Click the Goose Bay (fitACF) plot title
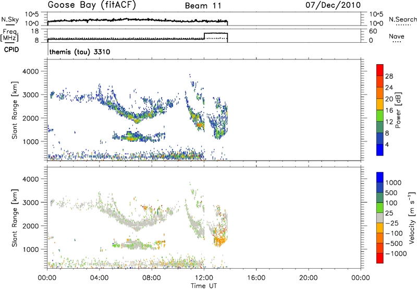Viewport: 417px width, 289px height. coord(92,5)
